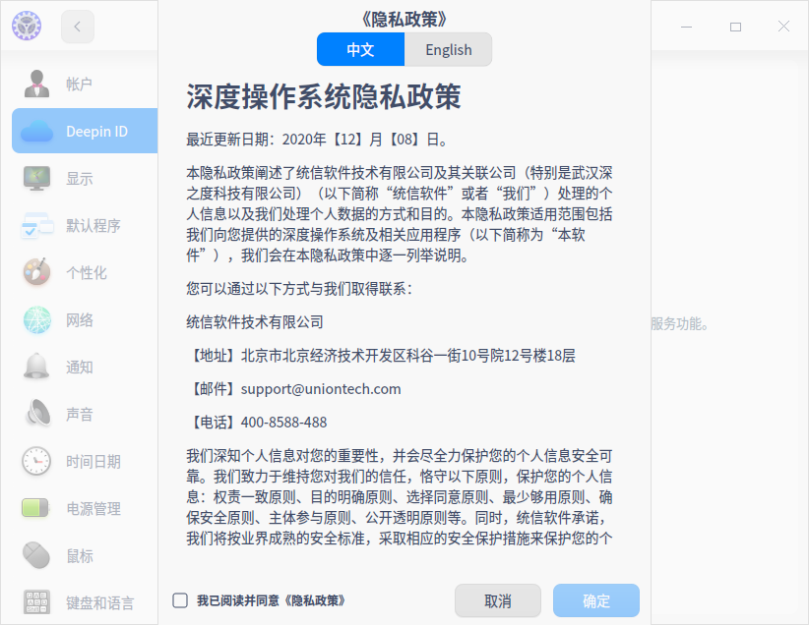The height and width of the screenshot is (625, 809).
Task: Click the 《隐私政策》 dialog title
Action: pyautogui.click(x=404, y=19)
